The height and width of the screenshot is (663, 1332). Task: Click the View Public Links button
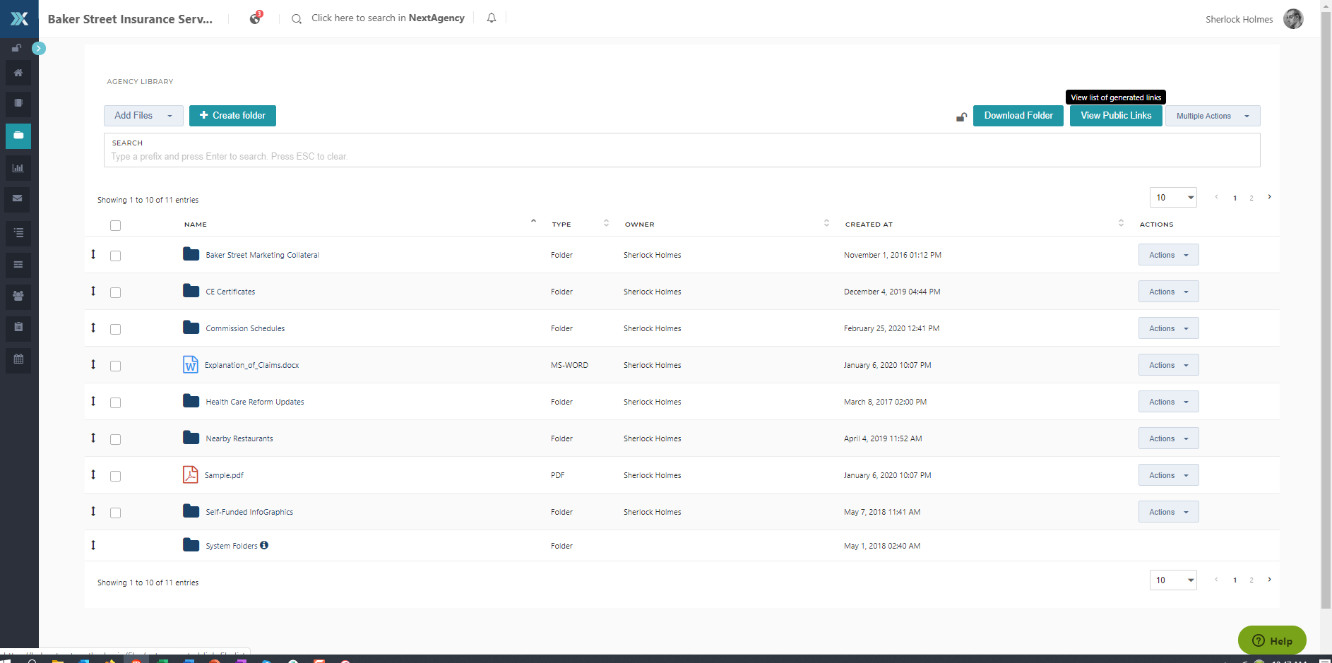[1115, 116]
